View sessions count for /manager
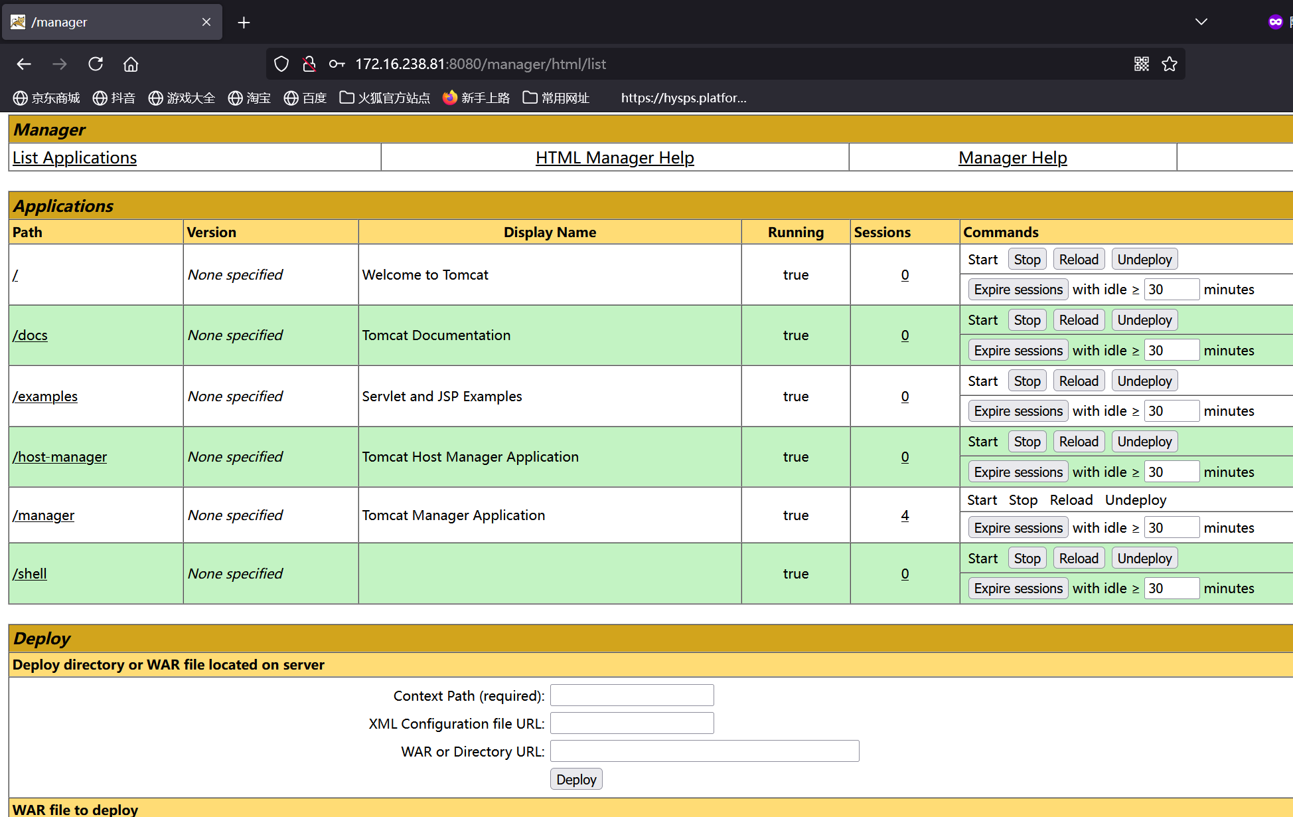Image resolution: width=1293 pixels, height=817 pixels. [905, 515]
